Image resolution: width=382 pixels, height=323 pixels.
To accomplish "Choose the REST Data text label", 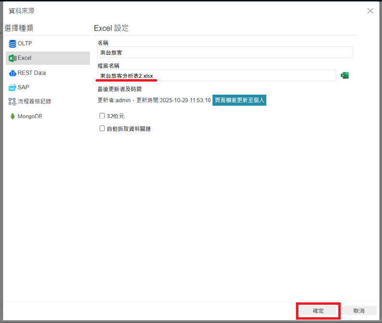I will pos(32,73).
